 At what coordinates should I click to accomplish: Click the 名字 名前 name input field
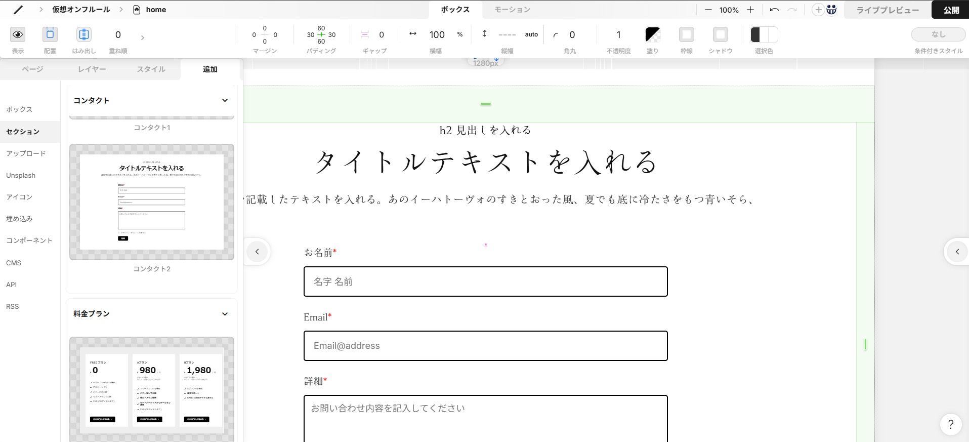coord(486,282)
